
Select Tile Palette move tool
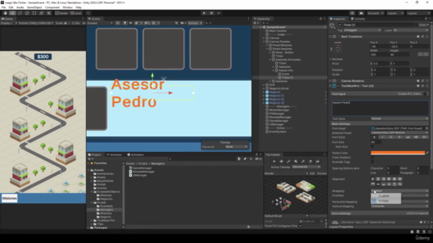tap(281, 161)
